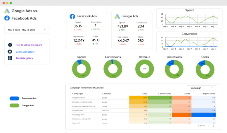
Task: Click the Revenue donut chart
Action: click(x=144, y=69)
